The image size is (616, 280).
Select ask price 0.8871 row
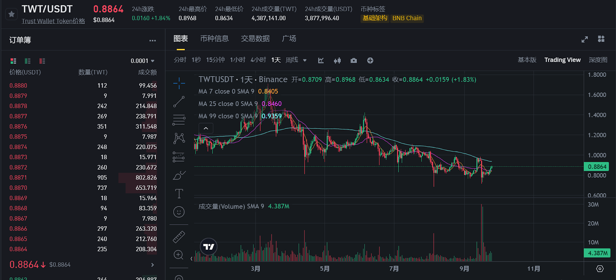coord(83,178)
